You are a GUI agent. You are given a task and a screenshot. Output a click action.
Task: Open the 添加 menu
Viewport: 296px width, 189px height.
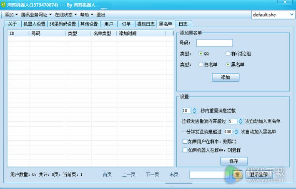11,15
